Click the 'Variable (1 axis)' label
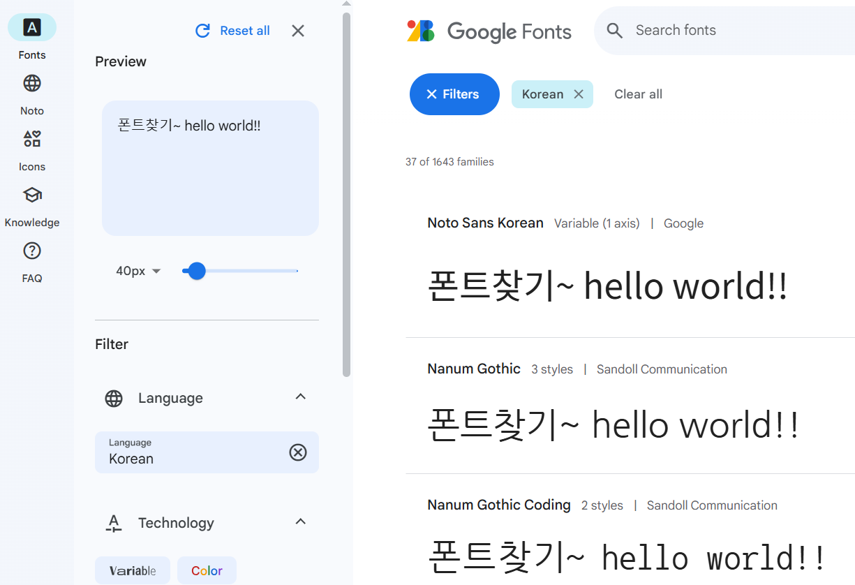The height and width of the screenshot is (585, 855). 597,223
